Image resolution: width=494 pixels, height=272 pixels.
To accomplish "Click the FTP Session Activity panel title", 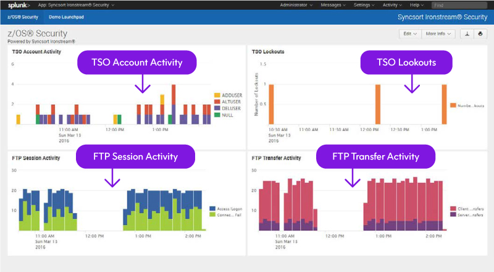I will (36, 158).
